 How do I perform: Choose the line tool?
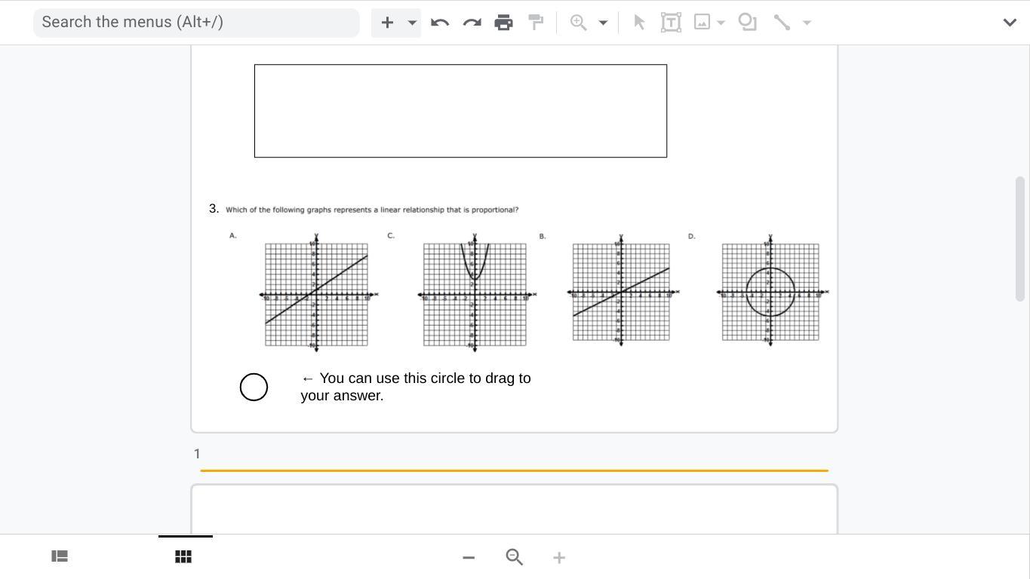coord(782,23)
